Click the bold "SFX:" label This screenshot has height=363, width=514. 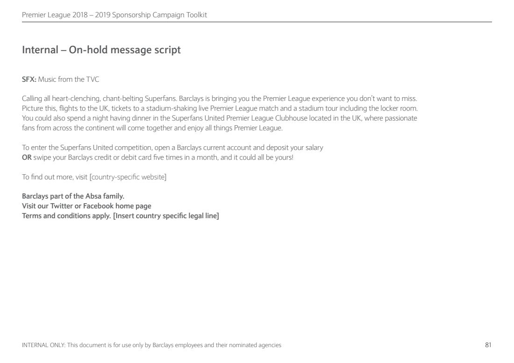point(29,79)
